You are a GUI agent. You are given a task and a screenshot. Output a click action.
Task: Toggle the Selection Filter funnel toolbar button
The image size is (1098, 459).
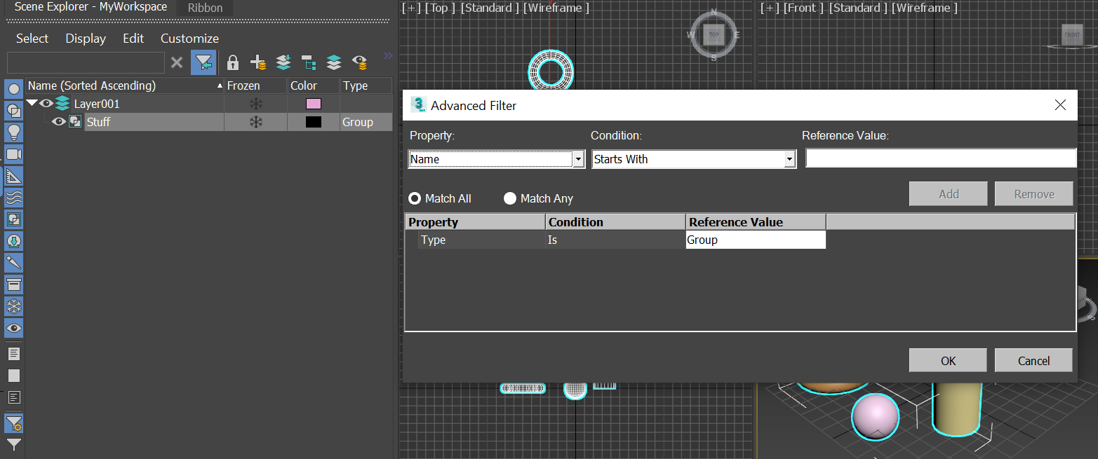(203, 62)
